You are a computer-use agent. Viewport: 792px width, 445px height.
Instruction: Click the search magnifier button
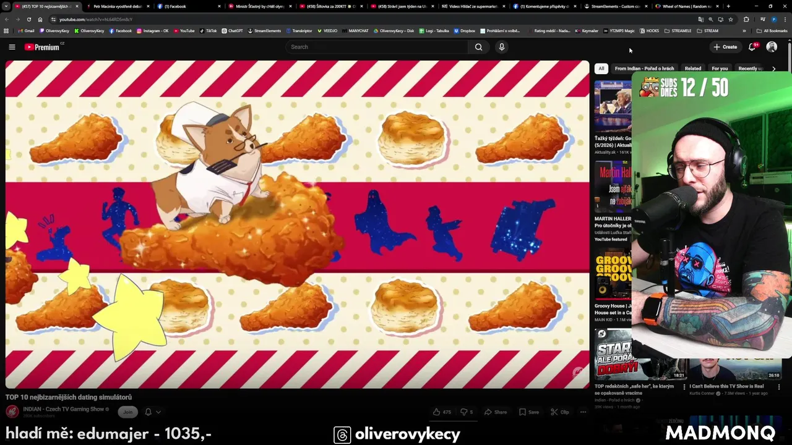point(478,47)
